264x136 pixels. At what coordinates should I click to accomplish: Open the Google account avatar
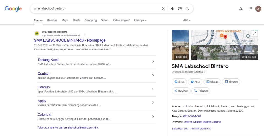point(258,9)
